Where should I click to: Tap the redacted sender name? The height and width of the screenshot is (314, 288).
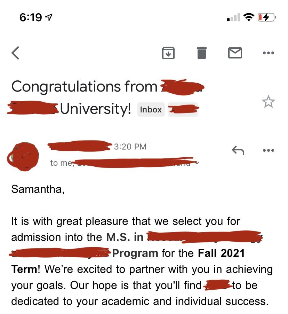pos(80,146)
